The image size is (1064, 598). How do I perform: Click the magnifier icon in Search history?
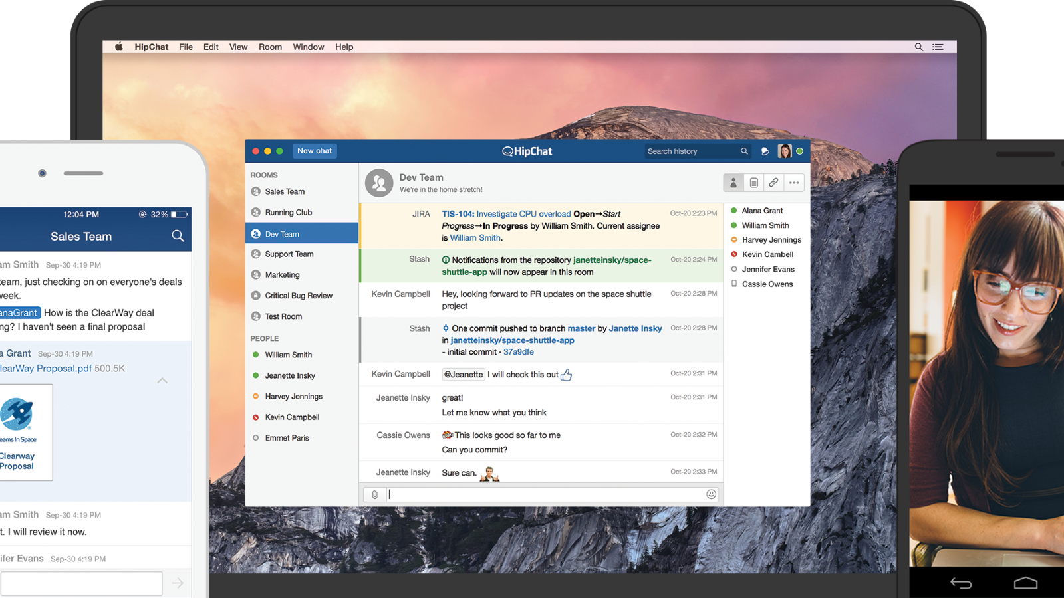pos(744,151)
